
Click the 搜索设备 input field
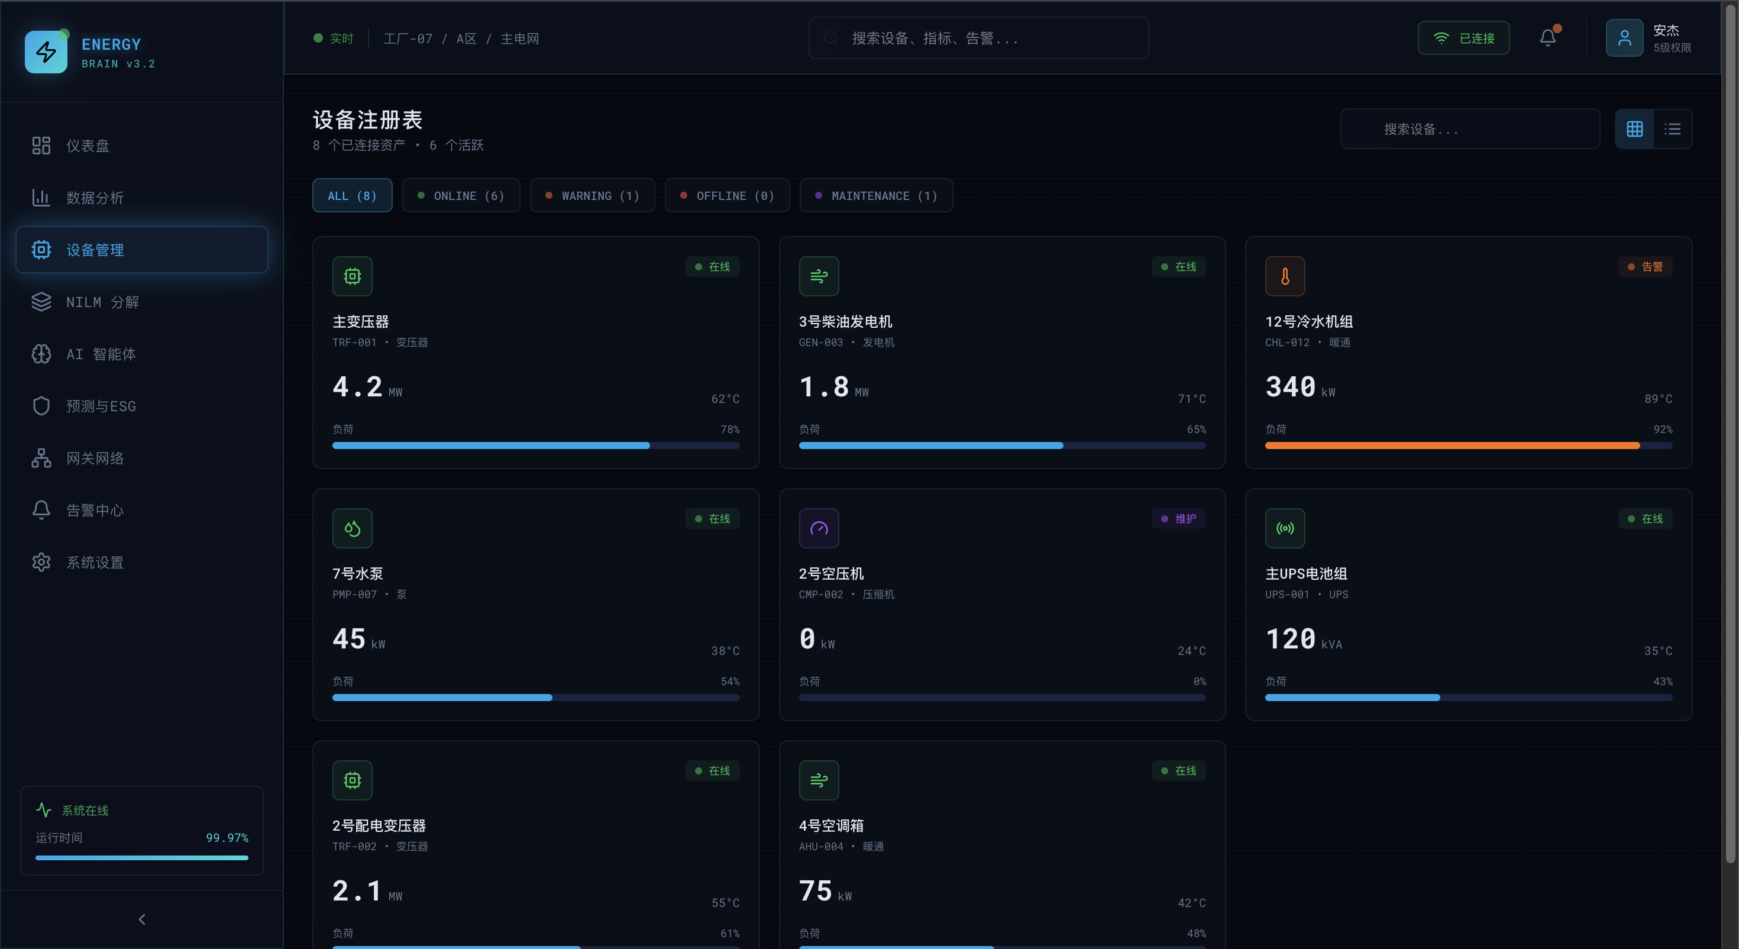[x=1470, y=129]
